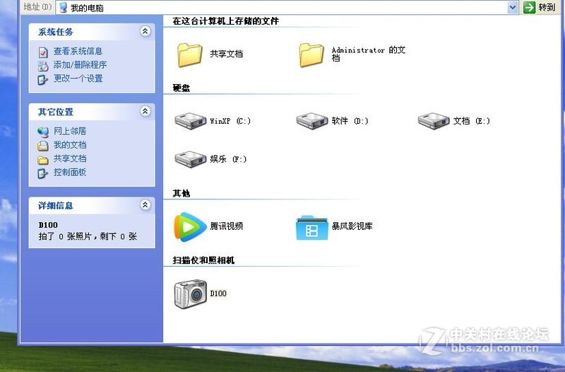Select the 软件 (D:) drive icon
Viewport: 565px width, 372px height.
[312, 121]
